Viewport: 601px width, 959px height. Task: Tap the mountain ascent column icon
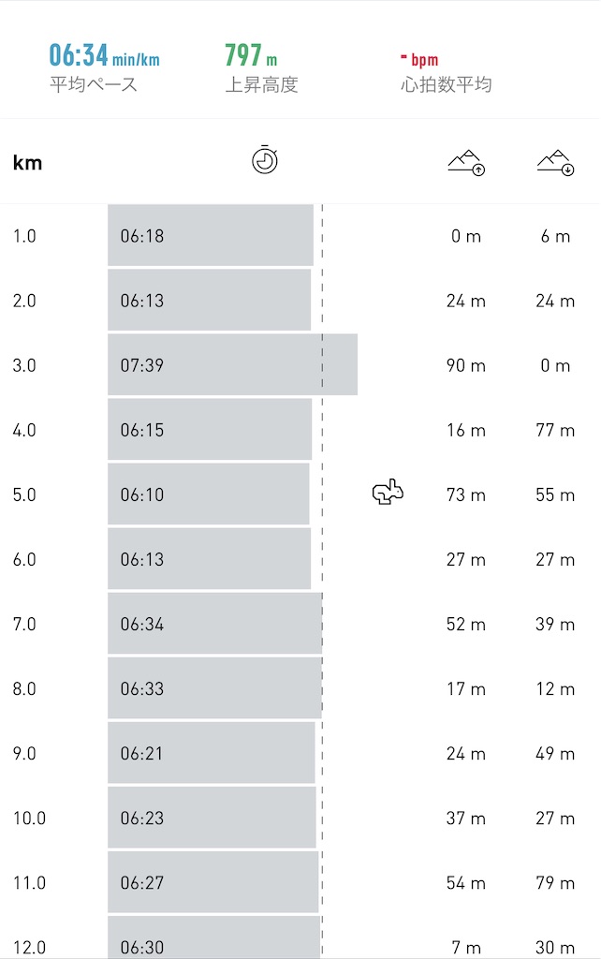pos(466,162)
